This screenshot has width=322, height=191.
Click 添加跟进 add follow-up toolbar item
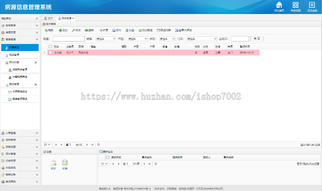coord(146,30)
